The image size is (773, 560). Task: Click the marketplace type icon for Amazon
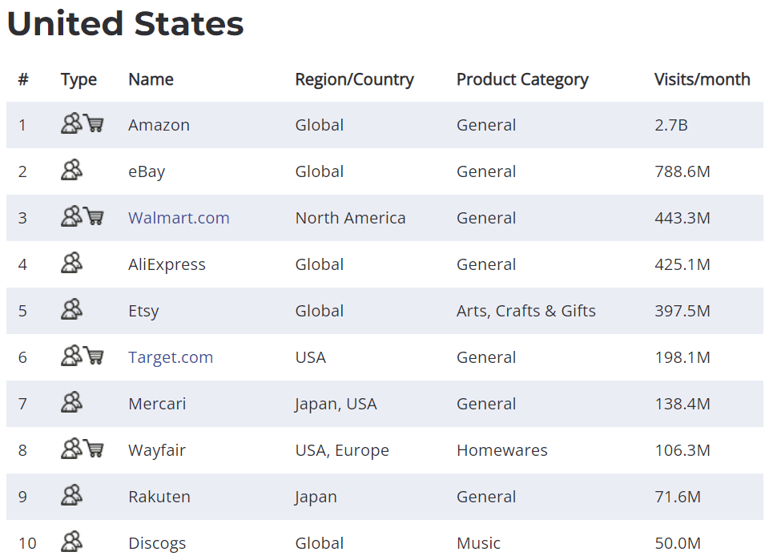pyautogui.click(x=72, y=124)
